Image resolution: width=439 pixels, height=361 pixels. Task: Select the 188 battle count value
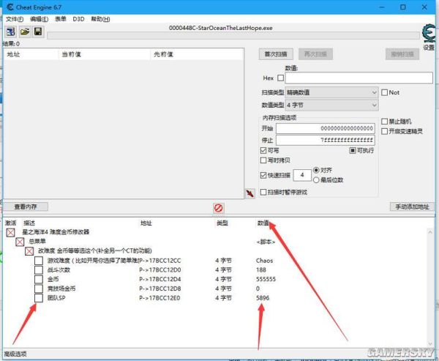pos(261,270)
